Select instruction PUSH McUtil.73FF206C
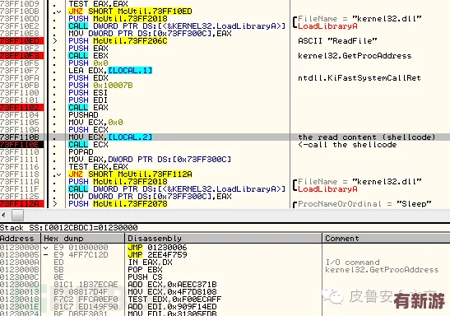The image size is (450, 316). 118,41
